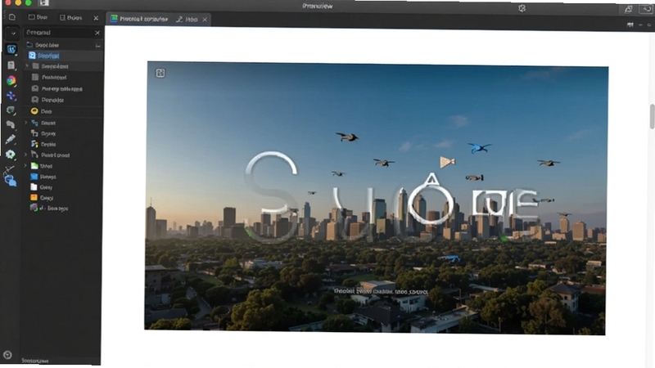This screenshot has height=368, width=655.
Task: Switch to the second sidebar tab
Action: point(70,17)
